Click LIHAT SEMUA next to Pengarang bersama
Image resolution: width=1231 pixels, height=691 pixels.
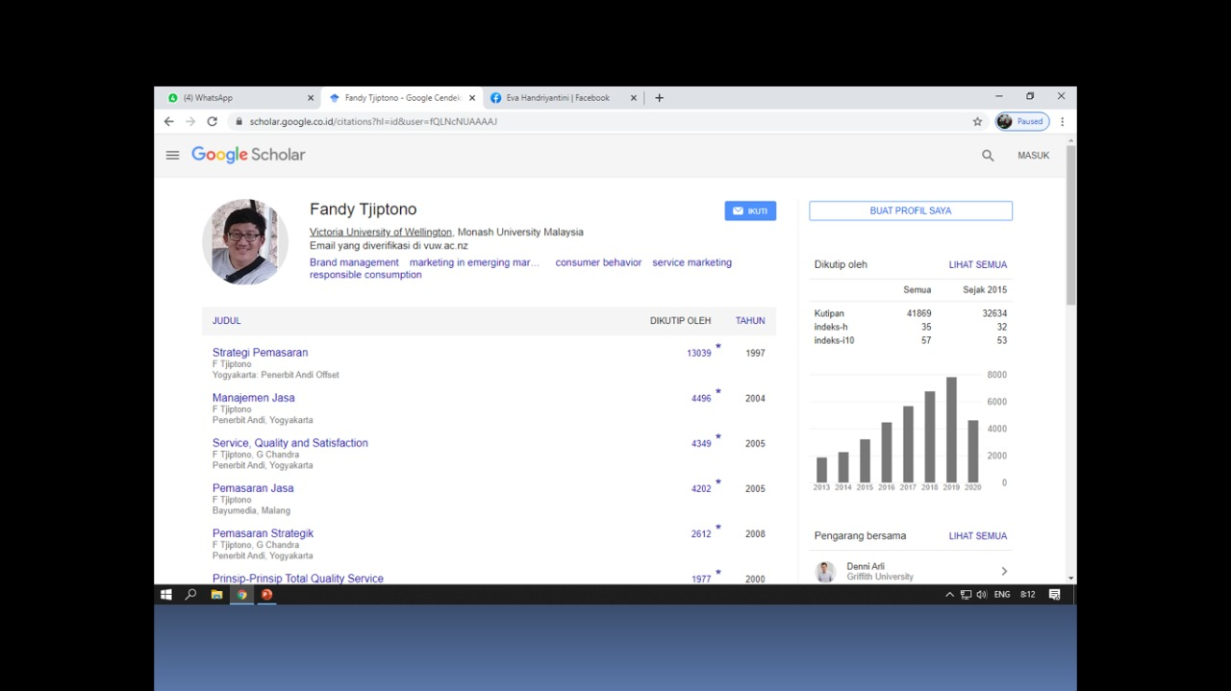click(978, 536)
